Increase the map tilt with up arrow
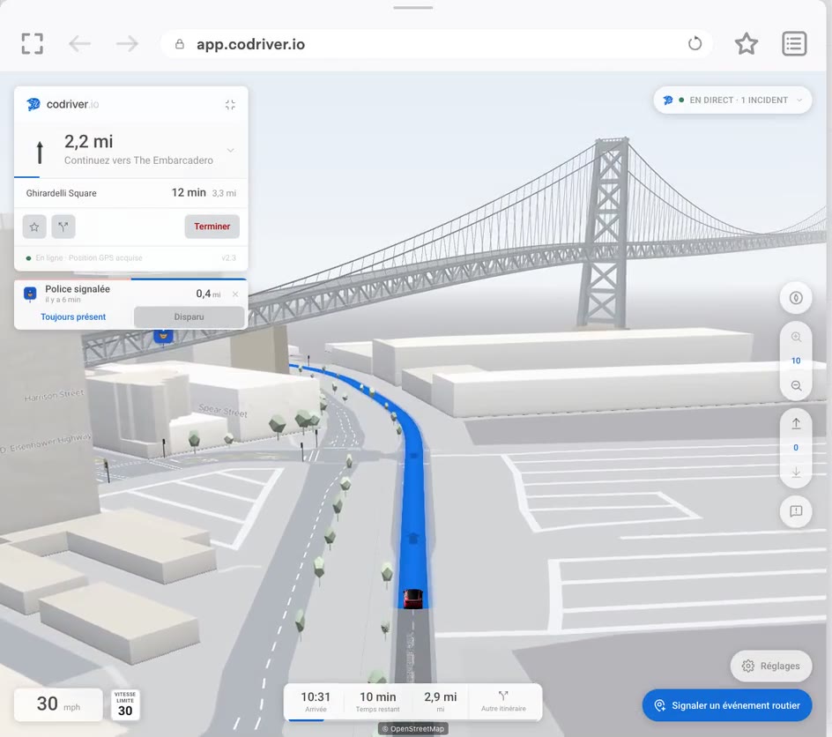The height and width of the screenshot is (737, 832). pos(796,423)
